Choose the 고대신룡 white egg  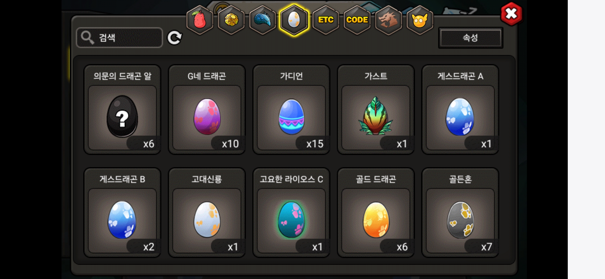point(207,213)
